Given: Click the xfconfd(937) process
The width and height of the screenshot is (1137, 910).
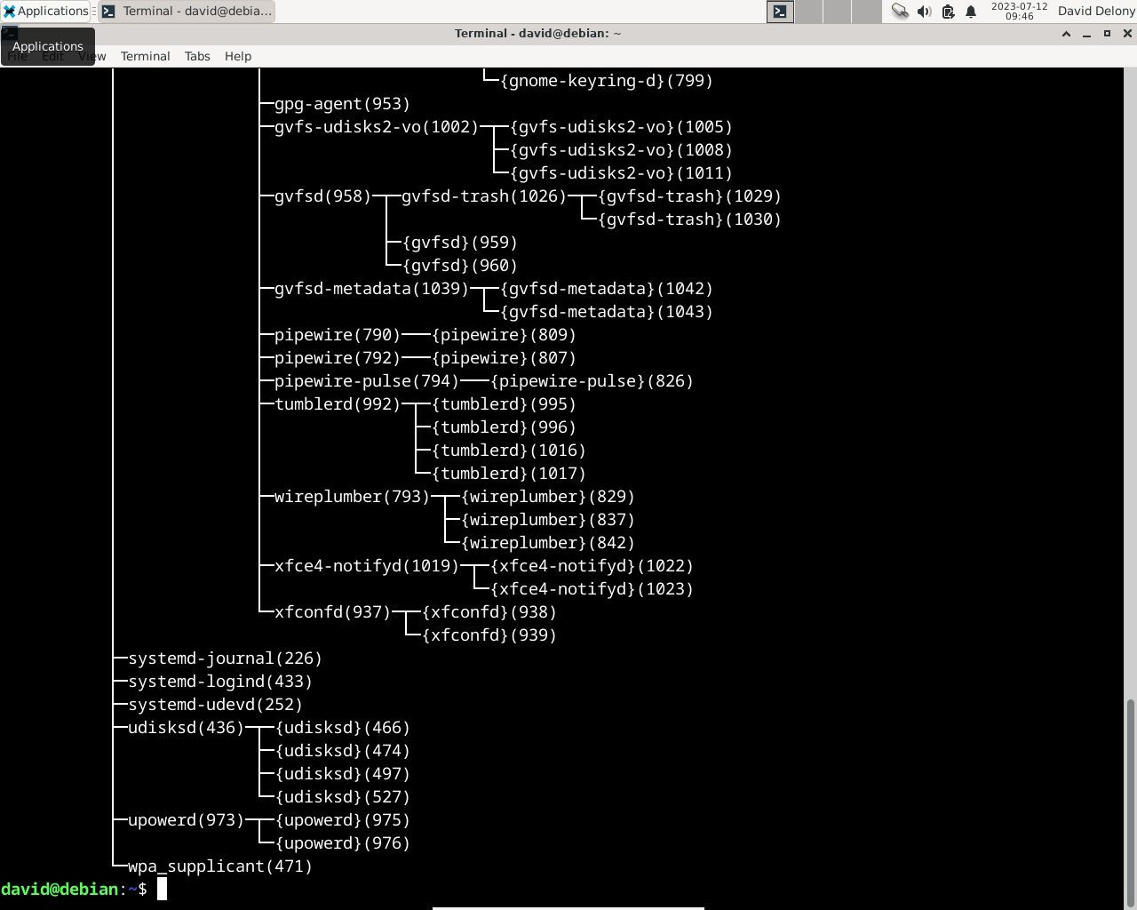Looking at the screenshot, I should point(332,612).
